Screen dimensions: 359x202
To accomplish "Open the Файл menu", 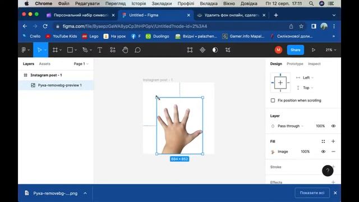I will click(63, 3).
